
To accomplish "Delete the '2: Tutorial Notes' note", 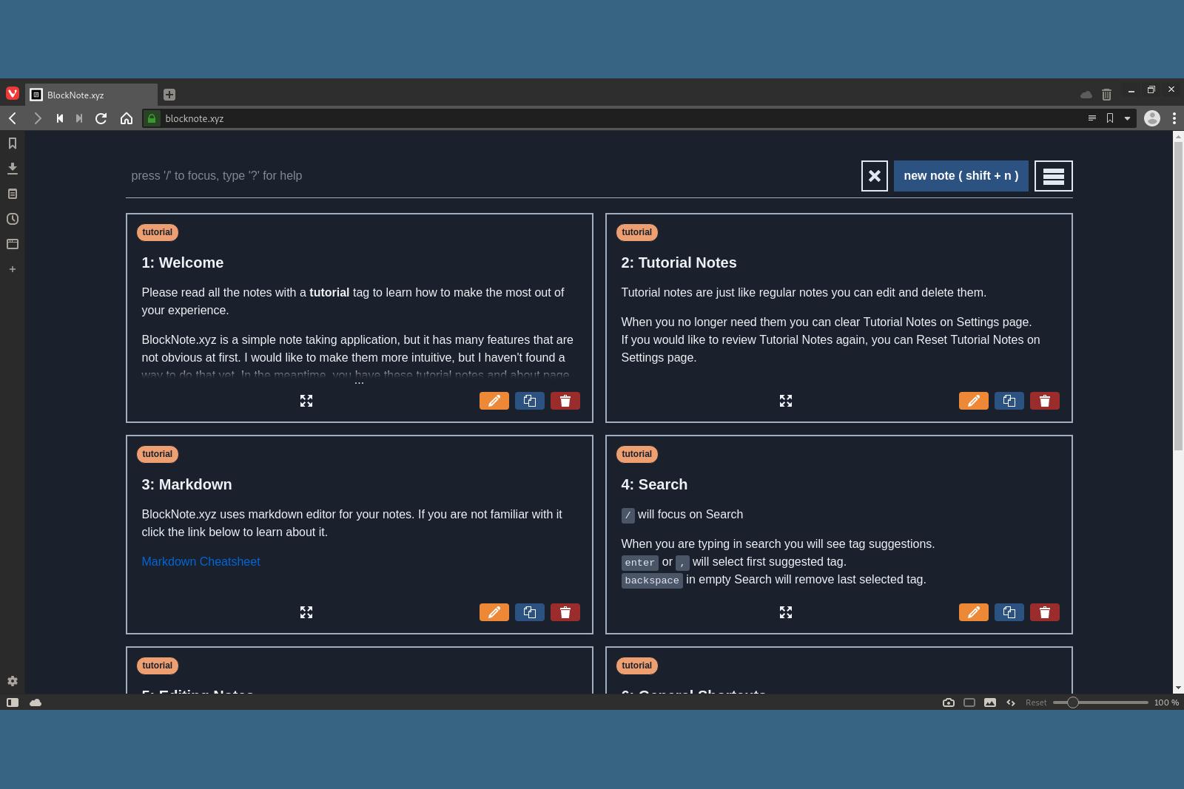I will 1045,401.
